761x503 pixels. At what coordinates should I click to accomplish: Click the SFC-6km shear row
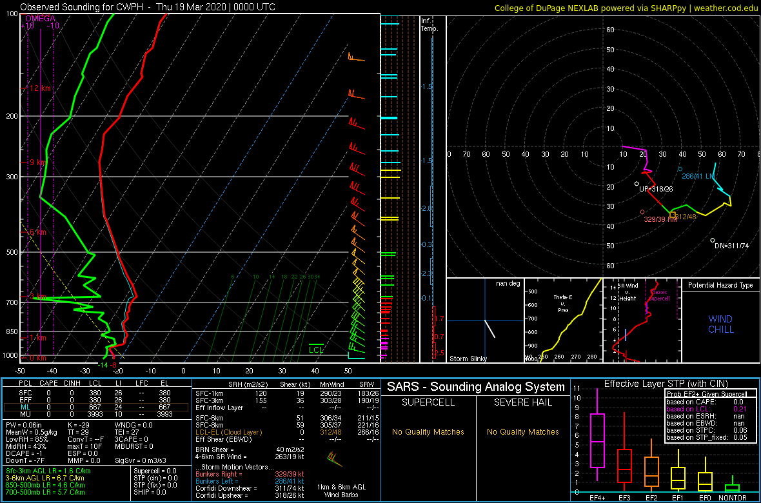pos(286,418)
